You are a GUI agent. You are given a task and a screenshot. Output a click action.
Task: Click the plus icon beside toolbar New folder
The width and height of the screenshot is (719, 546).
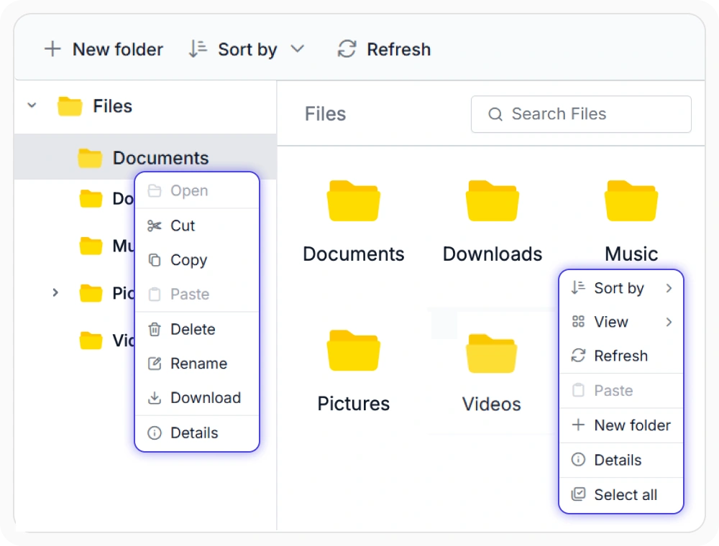pos(52,49)
